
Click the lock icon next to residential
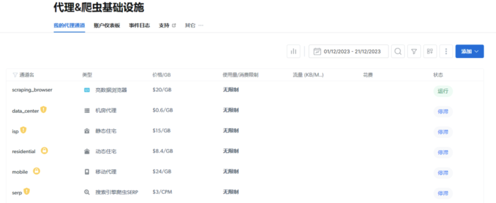[44, 151]
